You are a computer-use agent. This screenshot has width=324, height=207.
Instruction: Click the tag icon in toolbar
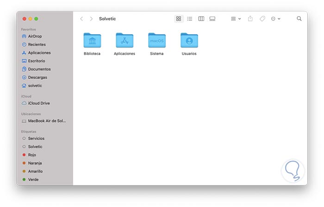(262, 19)
